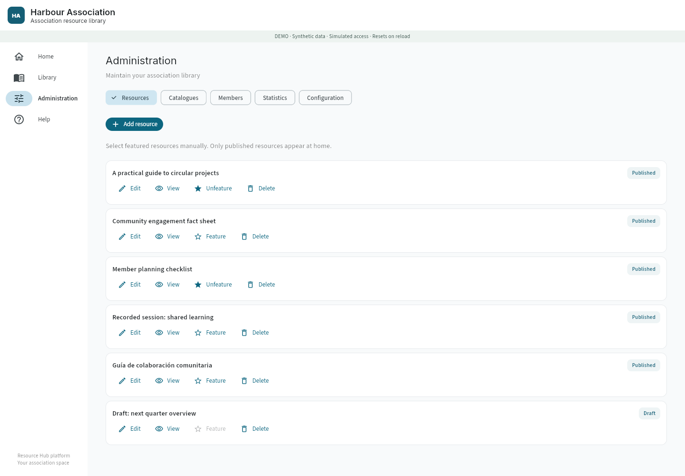Click the Home house icon in sidebar
Image resolution: width=685 pixels, height=476 pixels.
[x=19, y=57]
